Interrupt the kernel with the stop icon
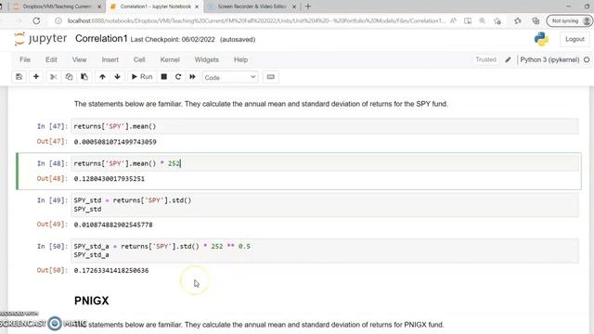This screenshot has height=334, width=594. (163, 77)
